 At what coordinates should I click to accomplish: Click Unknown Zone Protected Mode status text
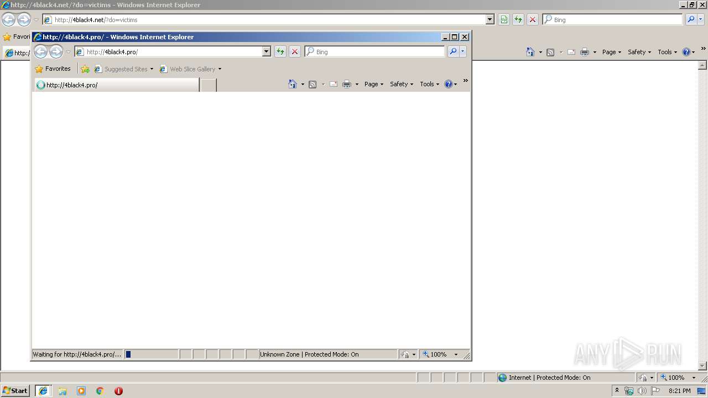tap(309, 354)
